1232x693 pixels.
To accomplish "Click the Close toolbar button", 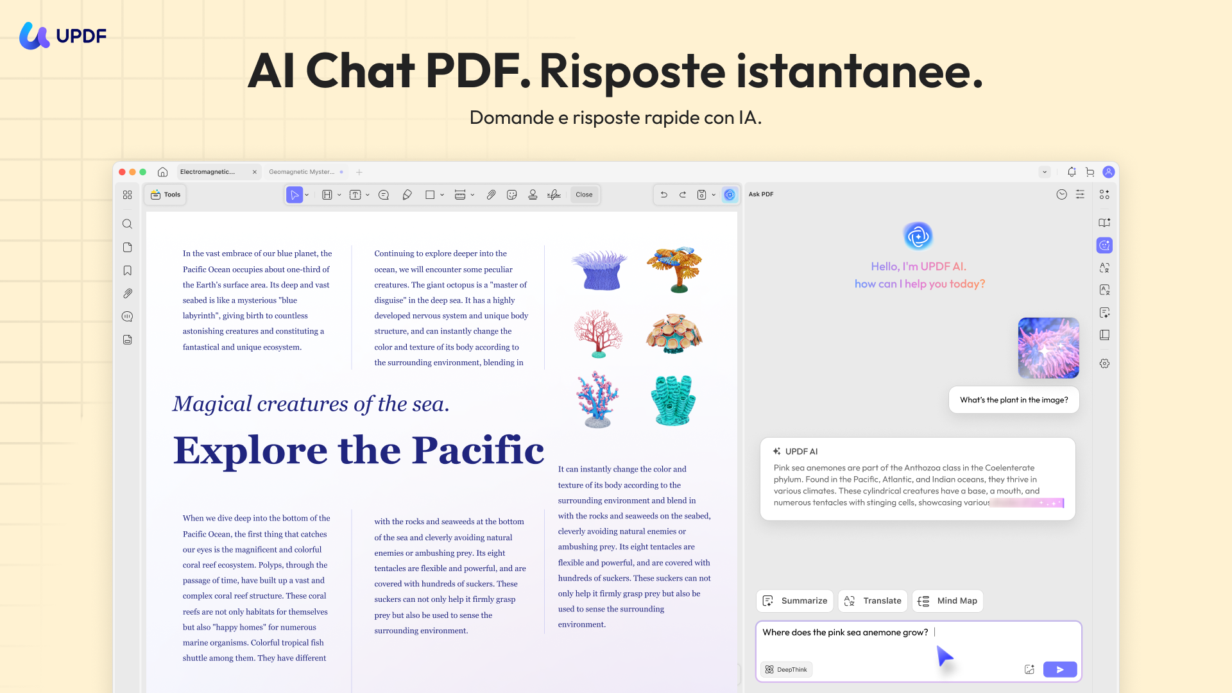I will pyautogui.click(x=584, y=194).
